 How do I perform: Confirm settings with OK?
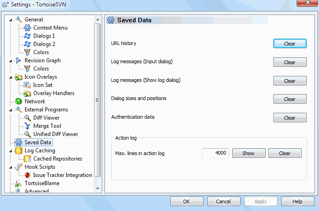(x=187, y=201)
